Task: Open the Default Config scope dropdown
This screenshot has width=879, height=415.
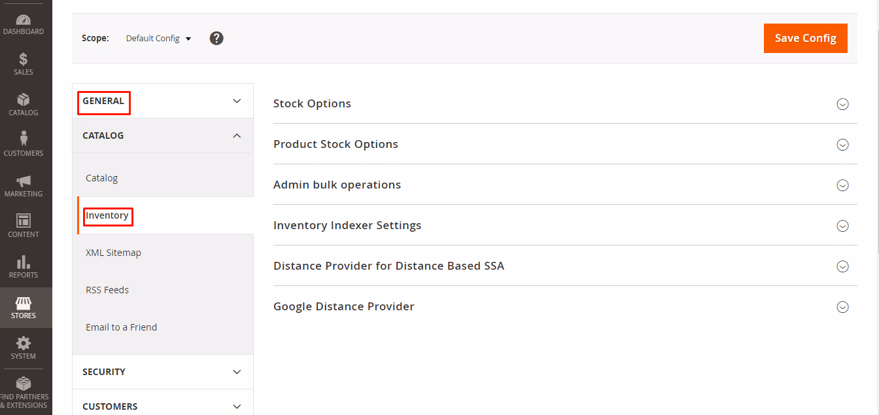Action: click(x=158, y=39)
